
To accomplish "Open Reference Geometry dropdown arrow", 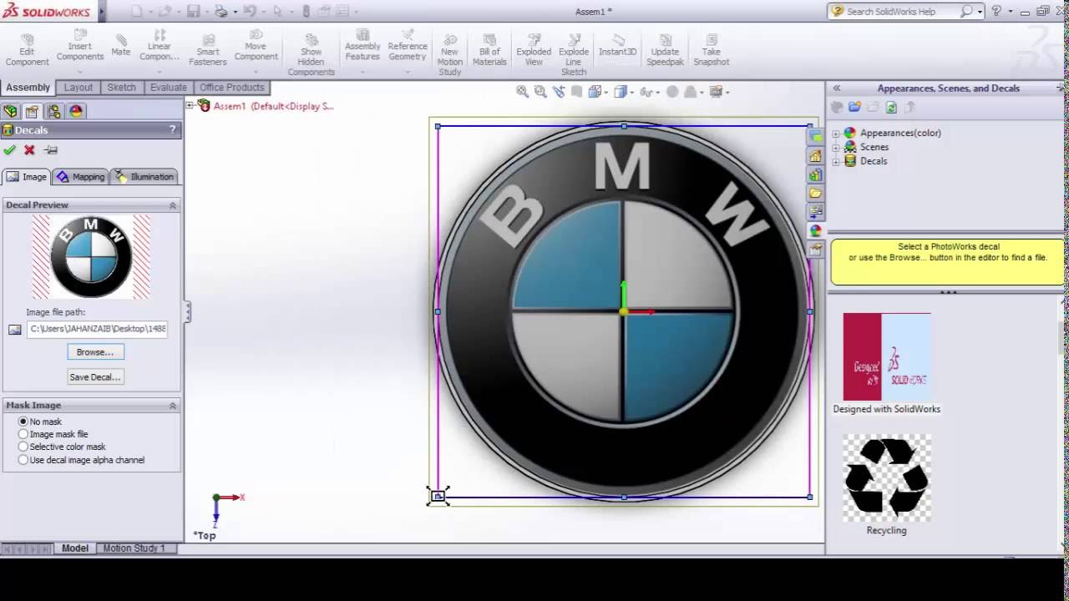I will [x=408, y=70].
